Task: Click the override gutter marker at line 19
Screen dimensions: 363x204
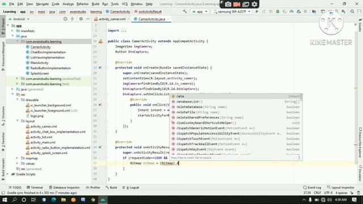Action: coord(100,68)
